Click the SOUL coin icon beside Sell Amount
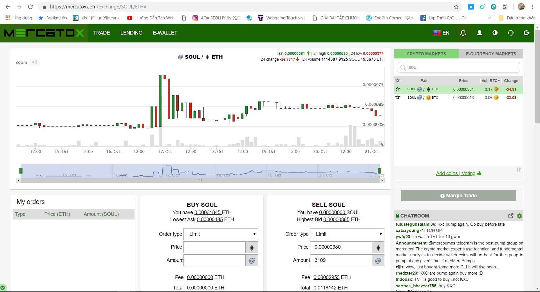This screenshot has width=540, height=292. click(x=378, y=261)
